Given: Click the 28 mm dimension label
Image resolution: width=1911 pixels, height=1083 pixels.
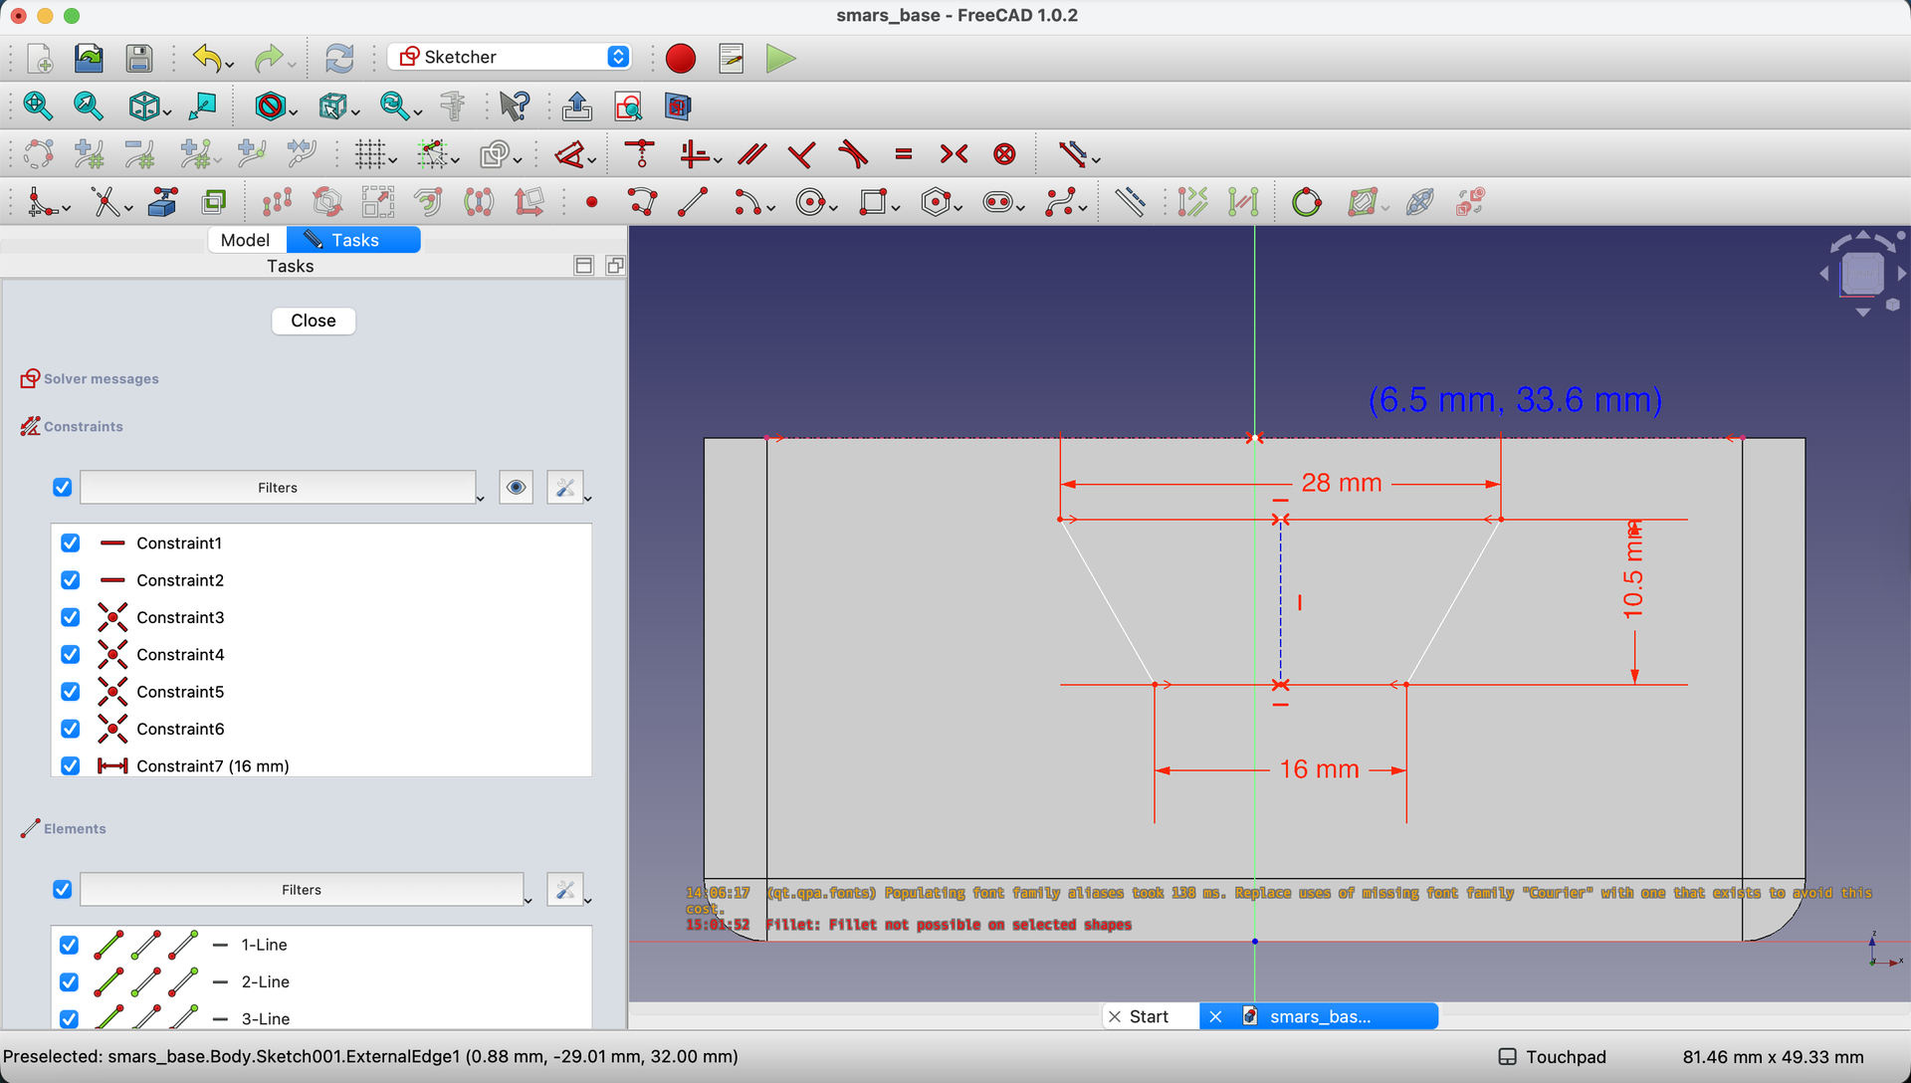Looking at the screenshot, I should pos(1342,483).
